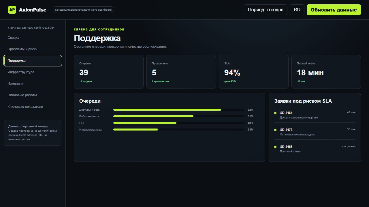
Task: Click the 48% queue value
Action: coord(251,123)
